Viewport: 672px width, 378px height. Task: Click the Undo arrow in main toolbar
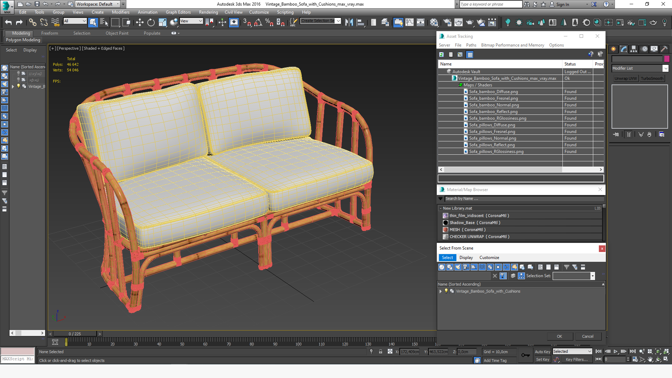click(8, 22)
